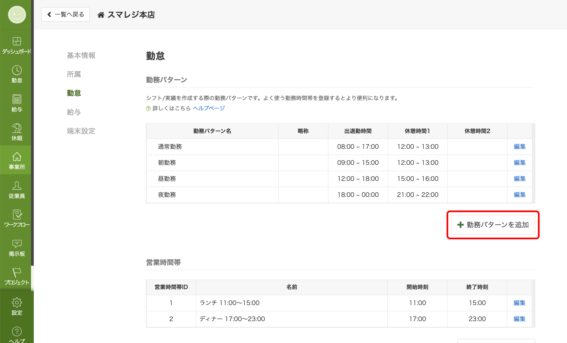Viewport: 567px width, 343px height.
Task: Add a pattern with 勤務パターンを追加 button
Action: [x=493, y=225]
